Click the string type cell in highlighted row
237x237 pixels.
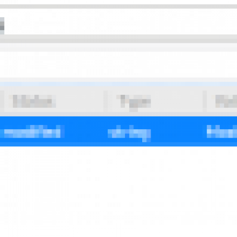(129, 133)
